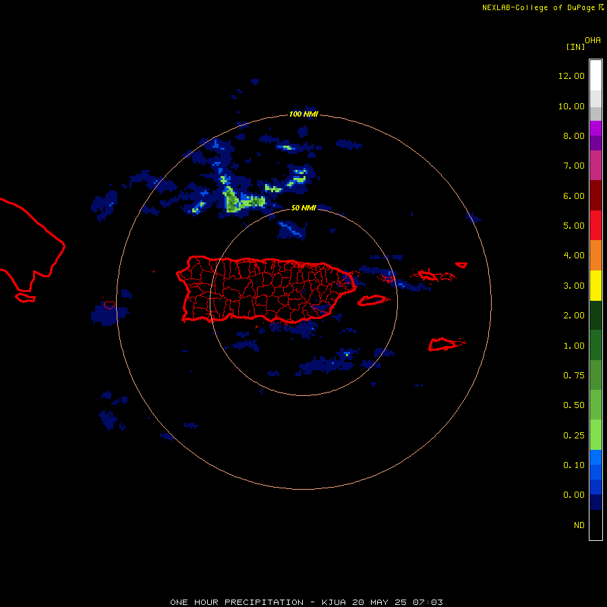Click the Puerto Rico main island outline
This screenshot has width=607, height=607.
(266, 289)
